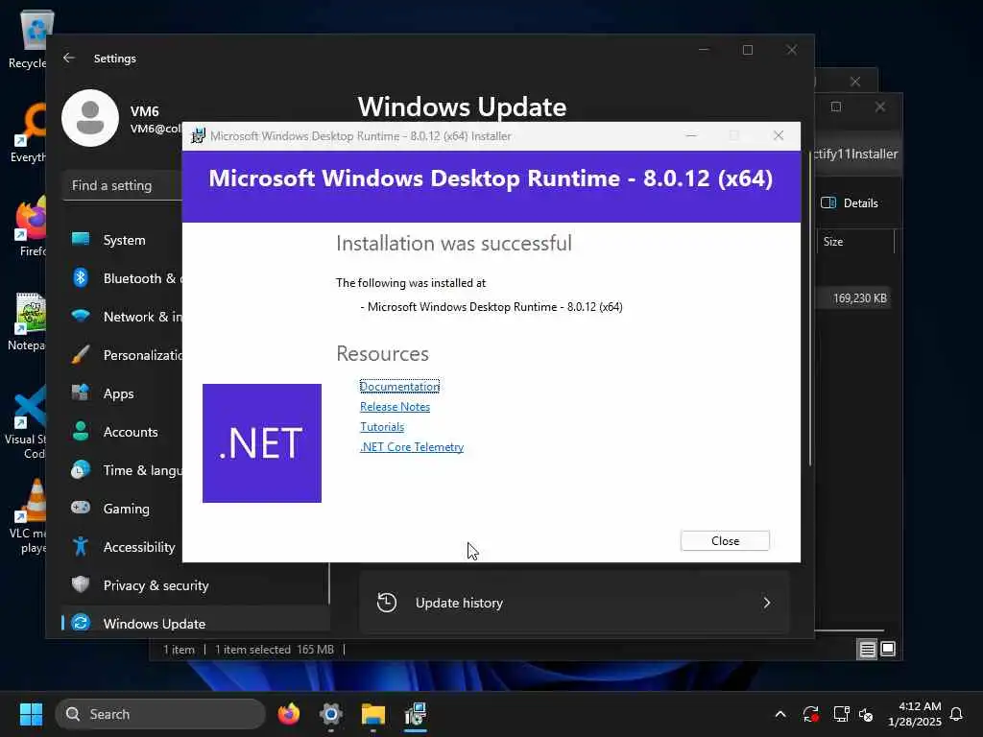Click the Windows Update sync icon
This screenshot has width=983, height=737.
point(81,623)
